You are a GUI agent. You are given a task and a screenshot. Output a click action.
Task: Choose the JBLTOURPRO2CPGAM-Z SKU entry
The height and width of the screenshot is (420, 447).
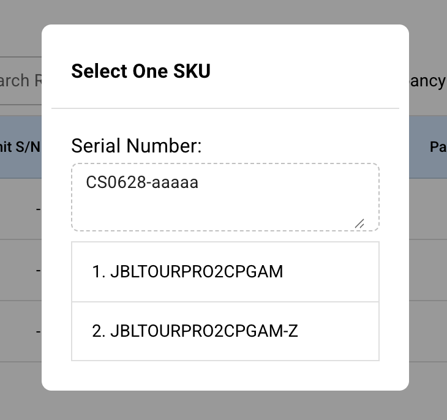203,331
